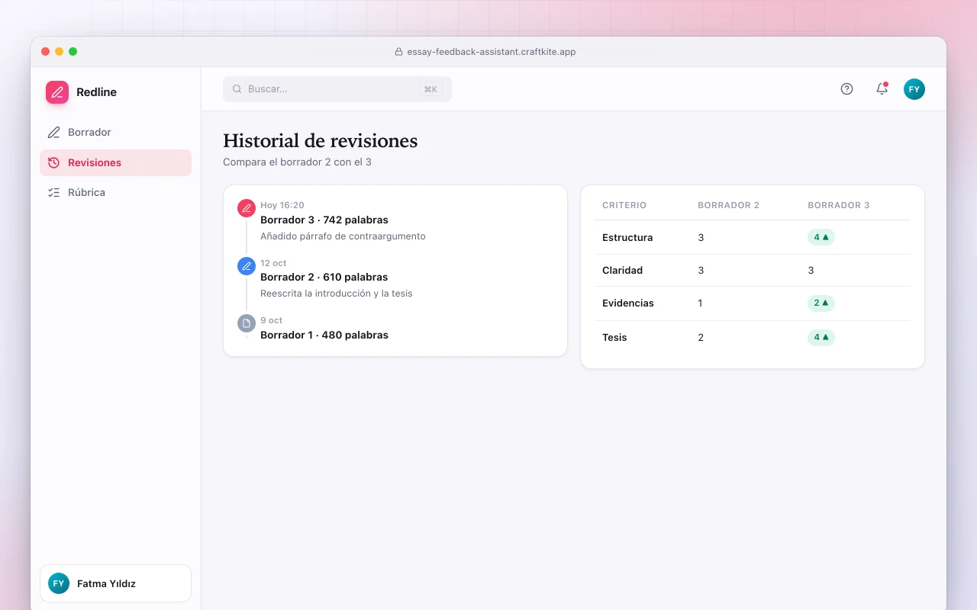The height and width of the screenshot is (610, 977).
Task: Select Revisiones in the sidebar
Action: [x=115, y=162]
